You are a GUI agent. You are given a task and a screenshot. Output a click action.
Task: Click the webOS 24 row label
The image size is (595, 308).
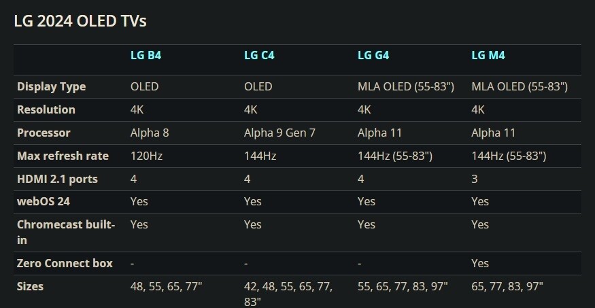pos(44,201)
